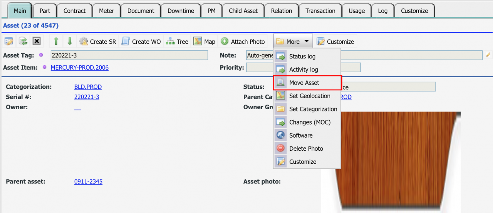Open the Map toolbar icon
493x213 pixels.
point(205,42)
